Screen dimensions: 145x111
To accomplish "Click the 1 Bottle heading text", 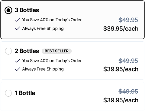I will [x=25, y=93].
